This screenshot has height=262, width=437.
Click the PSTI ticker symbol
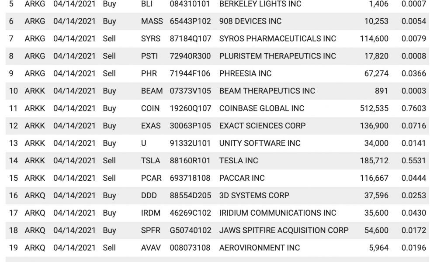point(149,56)
